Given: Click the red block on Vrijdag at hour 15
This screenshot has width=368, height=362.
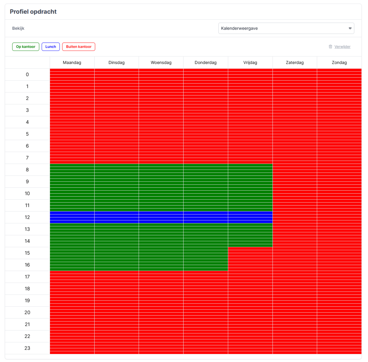Looking at the screenshot, I should tap(250, 253).
